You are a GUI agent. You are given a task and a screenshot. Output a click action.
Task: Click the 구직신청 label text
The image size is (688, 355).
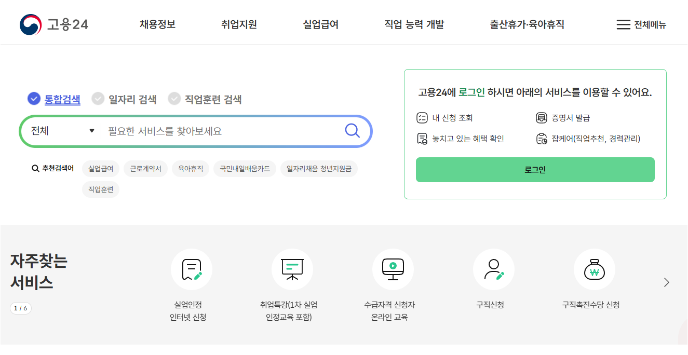point(490,305)
